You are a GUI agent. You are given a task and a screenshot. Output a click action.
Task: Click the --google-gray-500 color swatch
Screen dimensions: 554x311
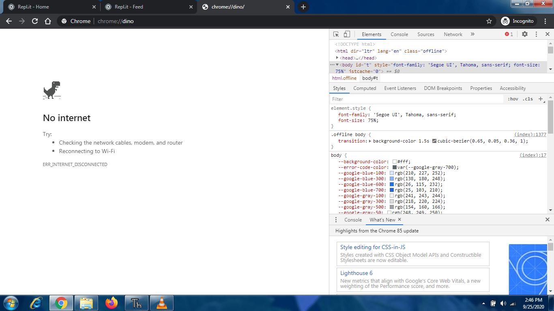(392, 207)
